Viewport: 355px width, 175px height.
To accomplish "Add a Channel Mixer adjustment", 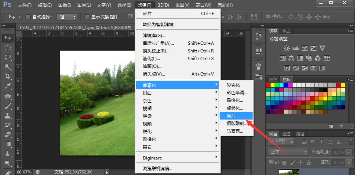I will (x=318, y=58).
